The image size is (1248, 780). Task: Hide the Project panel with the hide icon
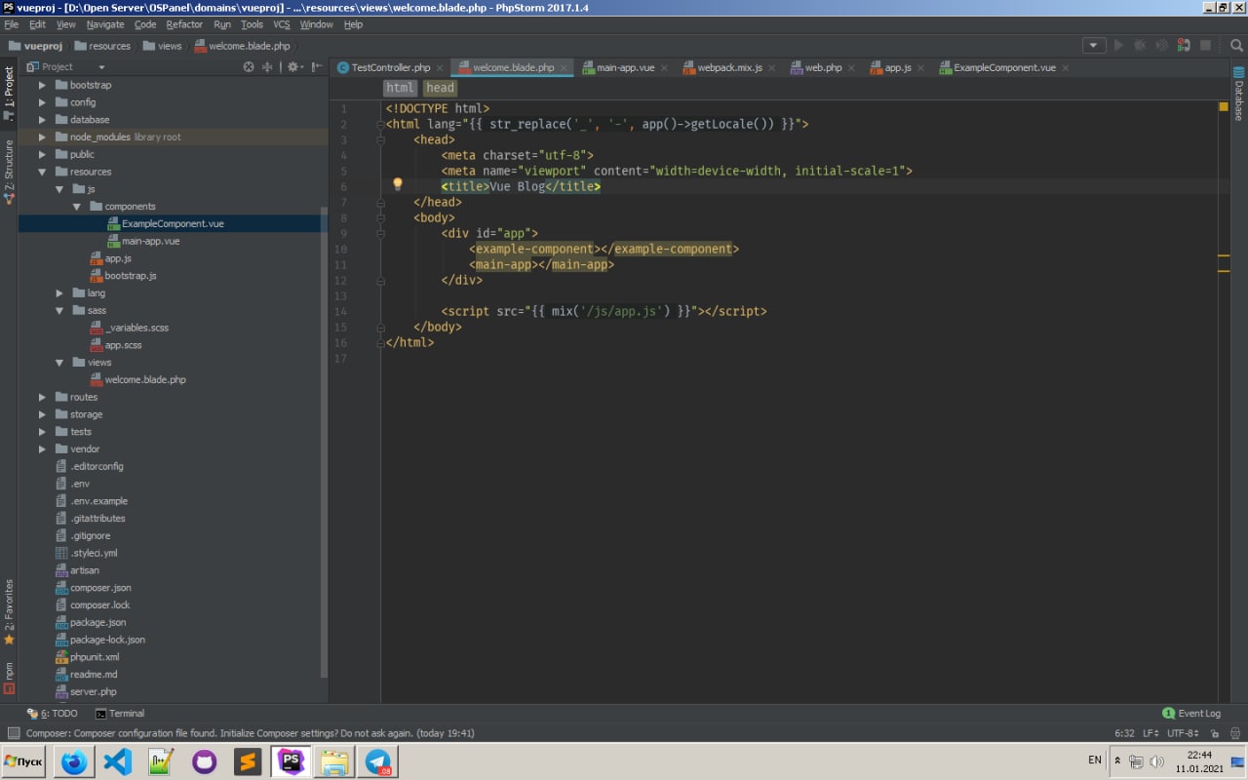pyautogui.click(x=315, y=66)
